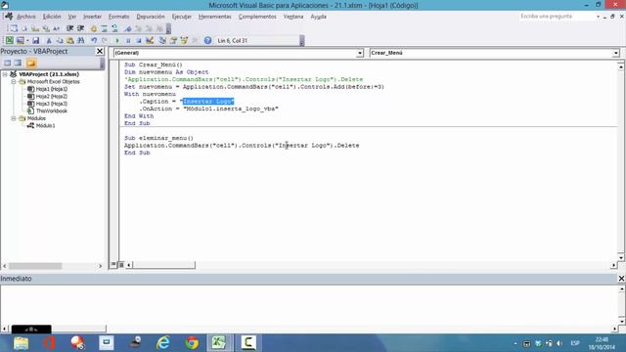Open File Explorer from the taskbar

click(x=21, y=343)
